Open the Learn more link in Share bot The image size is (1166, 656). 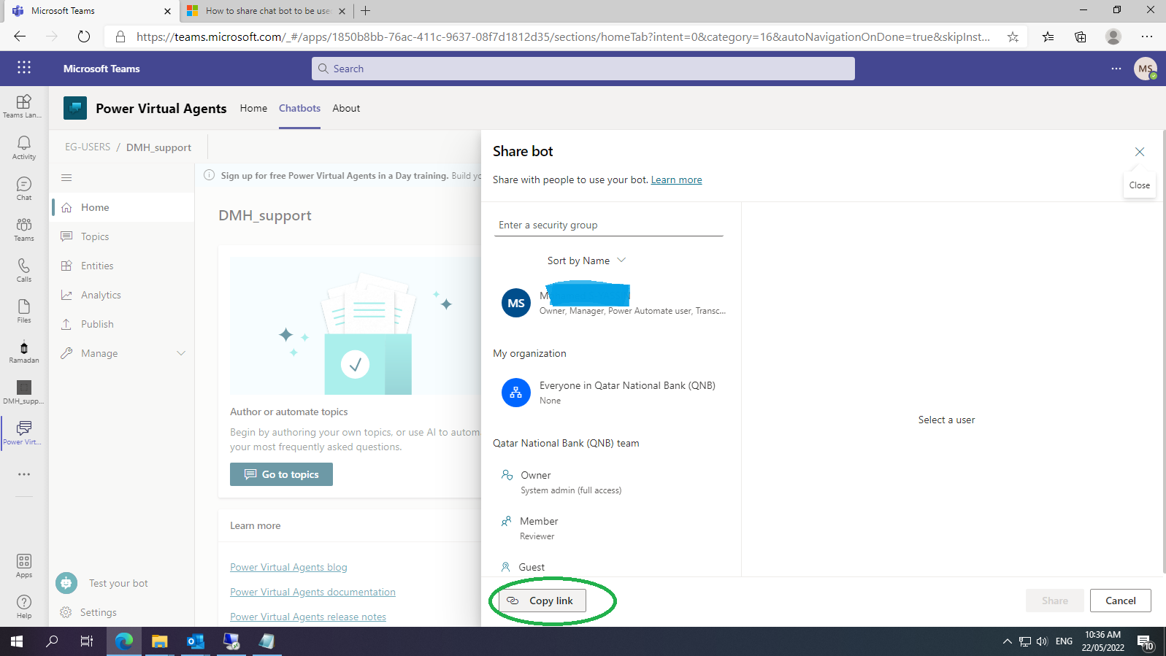[x=676, y=180]
